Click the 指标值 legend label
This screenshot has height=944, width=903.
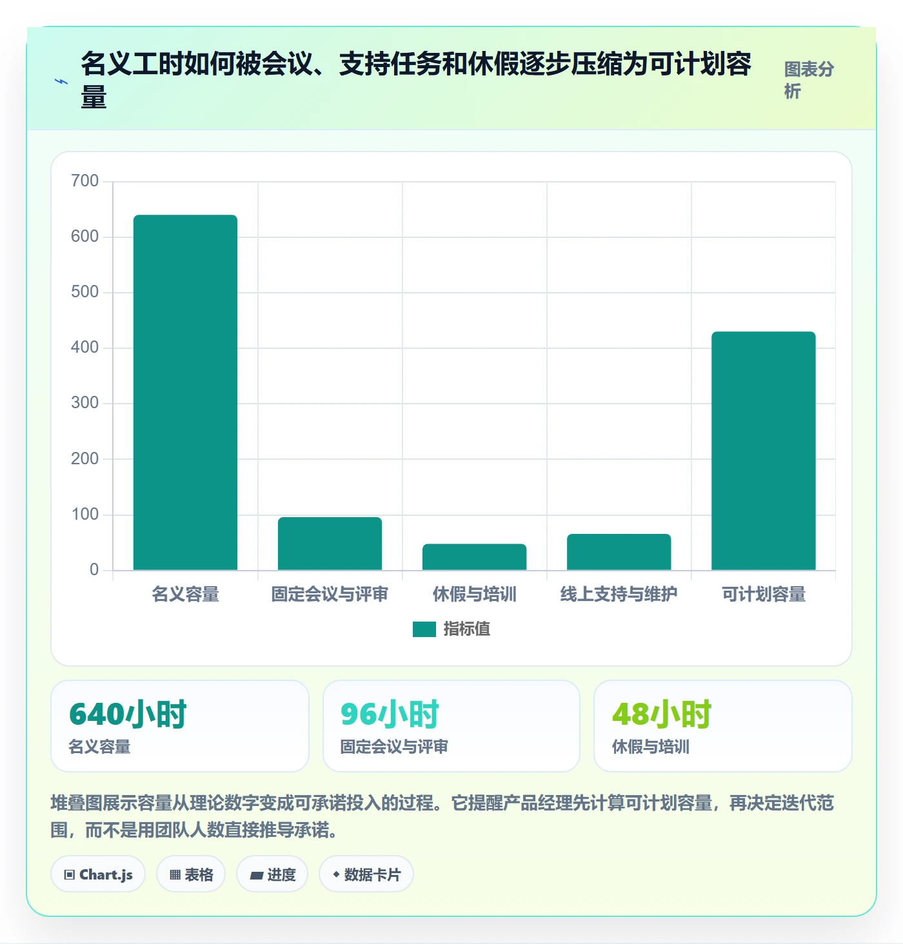click(x=467, y=629)
